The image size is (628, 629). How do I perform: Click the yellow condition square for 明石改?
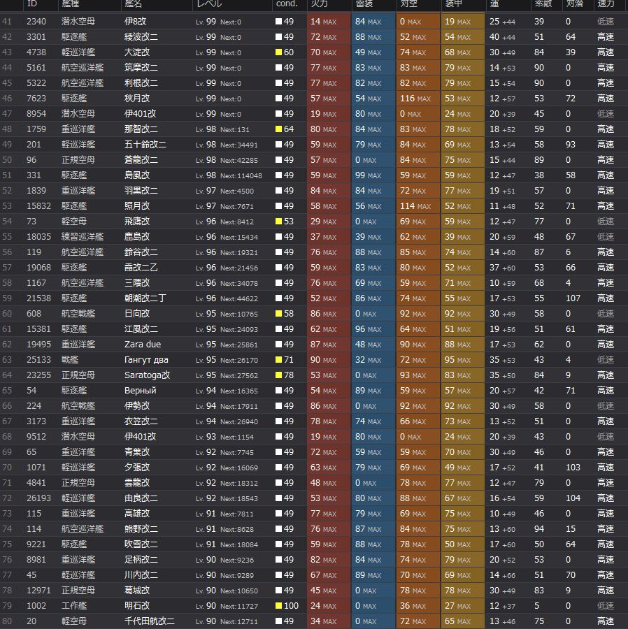click(x=278, y=606)
